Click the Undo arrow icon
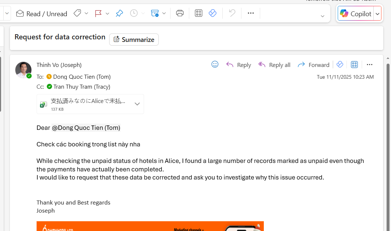Screen dimensions: 391x231 (x=232, y=14)
